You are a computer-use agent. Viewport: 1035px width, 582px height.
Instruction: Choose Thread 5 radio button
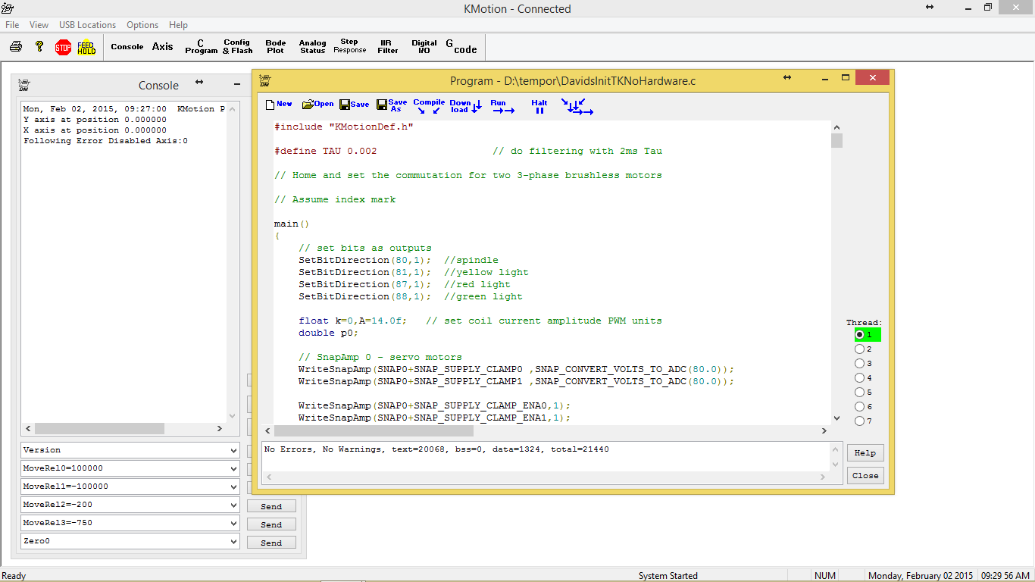point(859,393)
